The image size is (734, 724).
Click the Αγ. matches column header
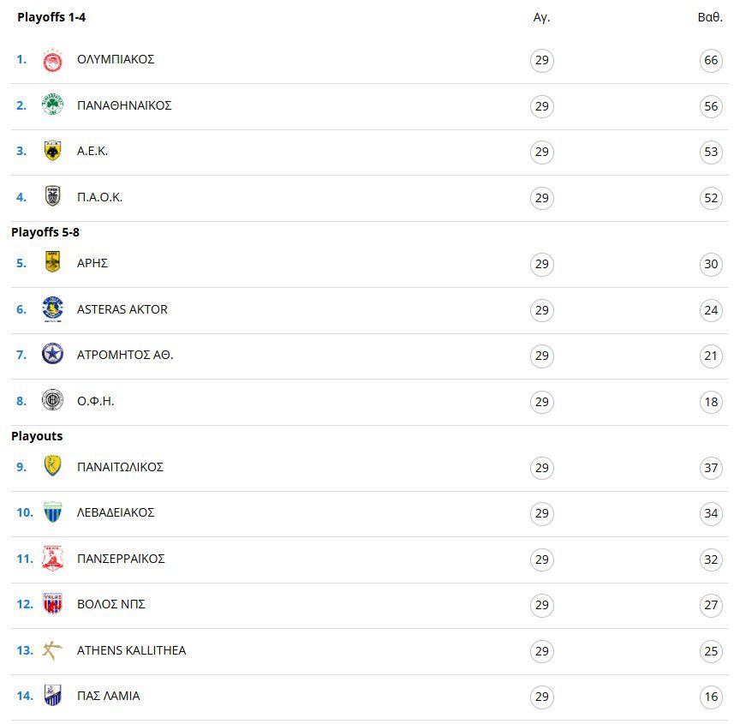[541, 18]
